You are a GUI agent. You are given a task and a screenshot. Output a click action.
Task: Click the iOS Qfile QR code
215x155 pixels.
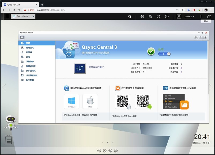click(123, 102)
